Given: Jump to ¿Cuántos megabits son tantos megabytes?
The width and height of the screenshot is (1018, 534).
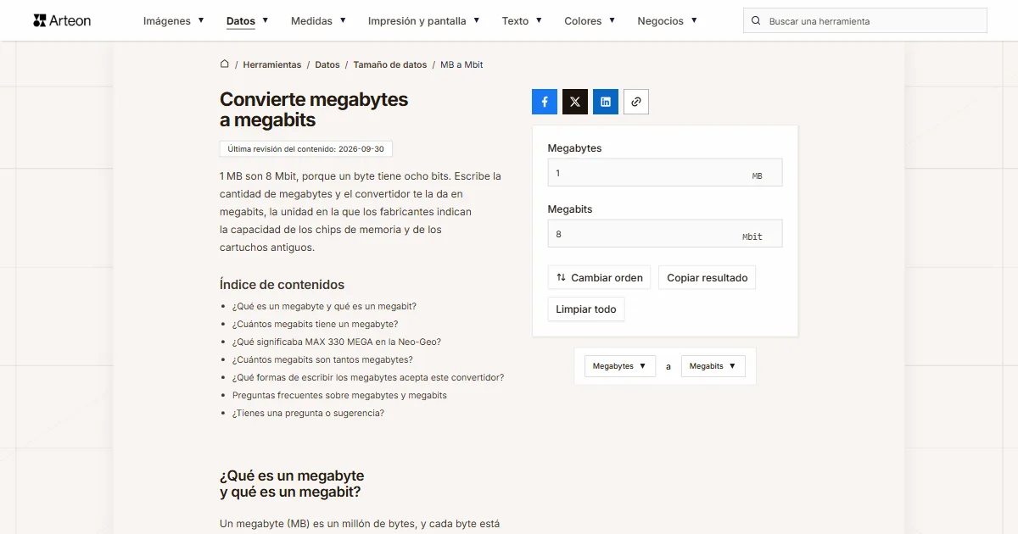Looking at the screenshot, I should click(322, 359).
